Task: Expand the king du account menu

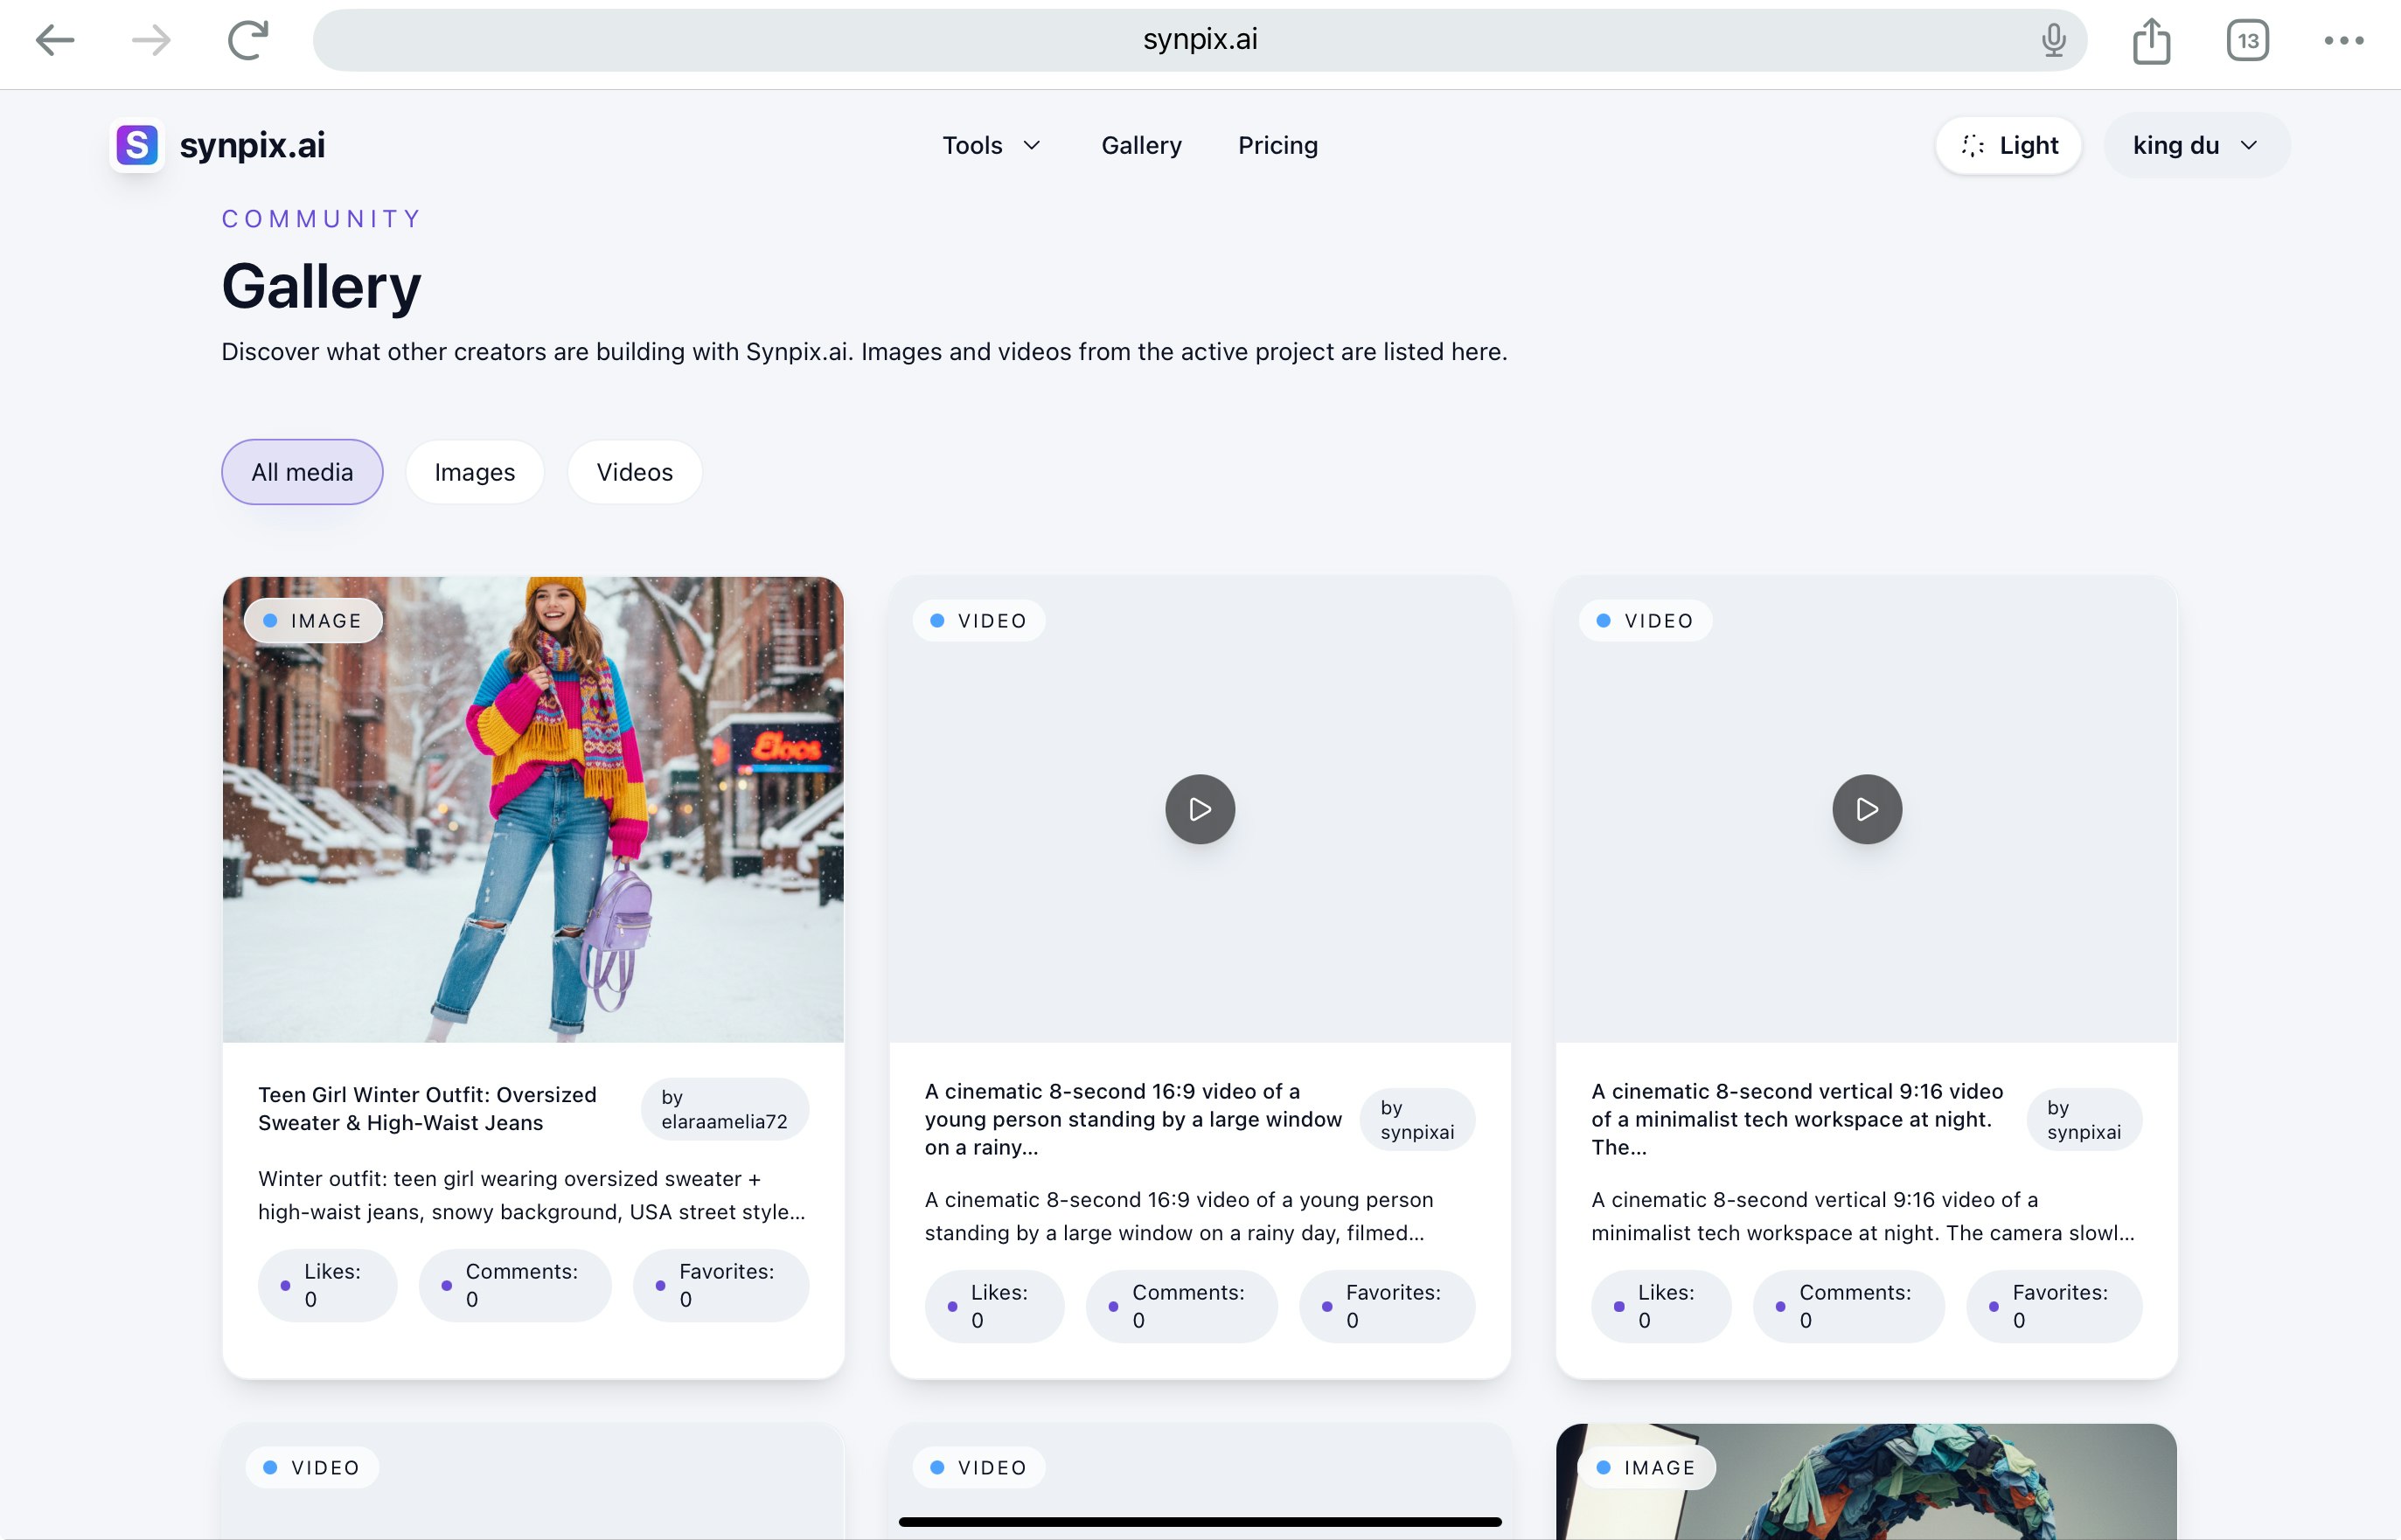Action: 2195,145
